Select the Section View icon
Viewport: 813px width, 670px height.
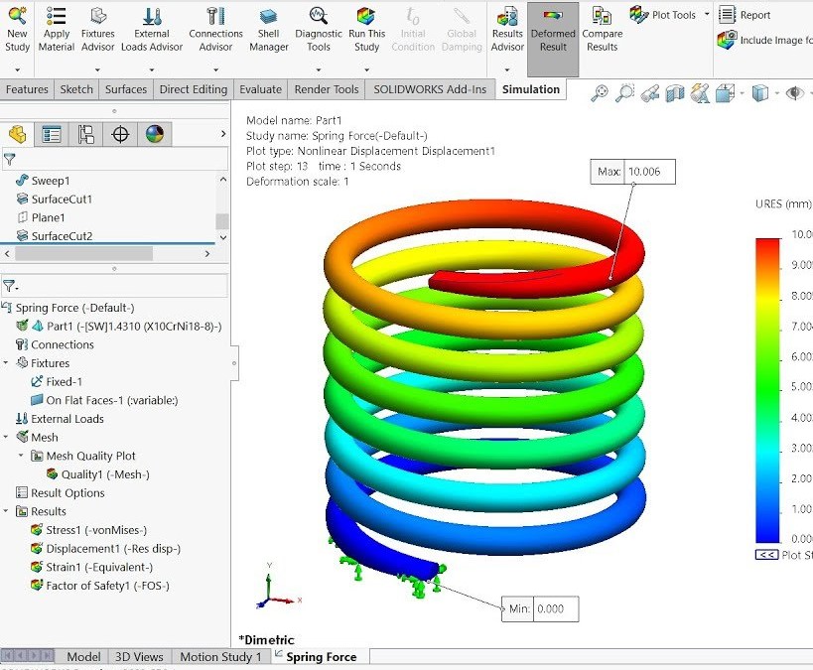(676, 93)
